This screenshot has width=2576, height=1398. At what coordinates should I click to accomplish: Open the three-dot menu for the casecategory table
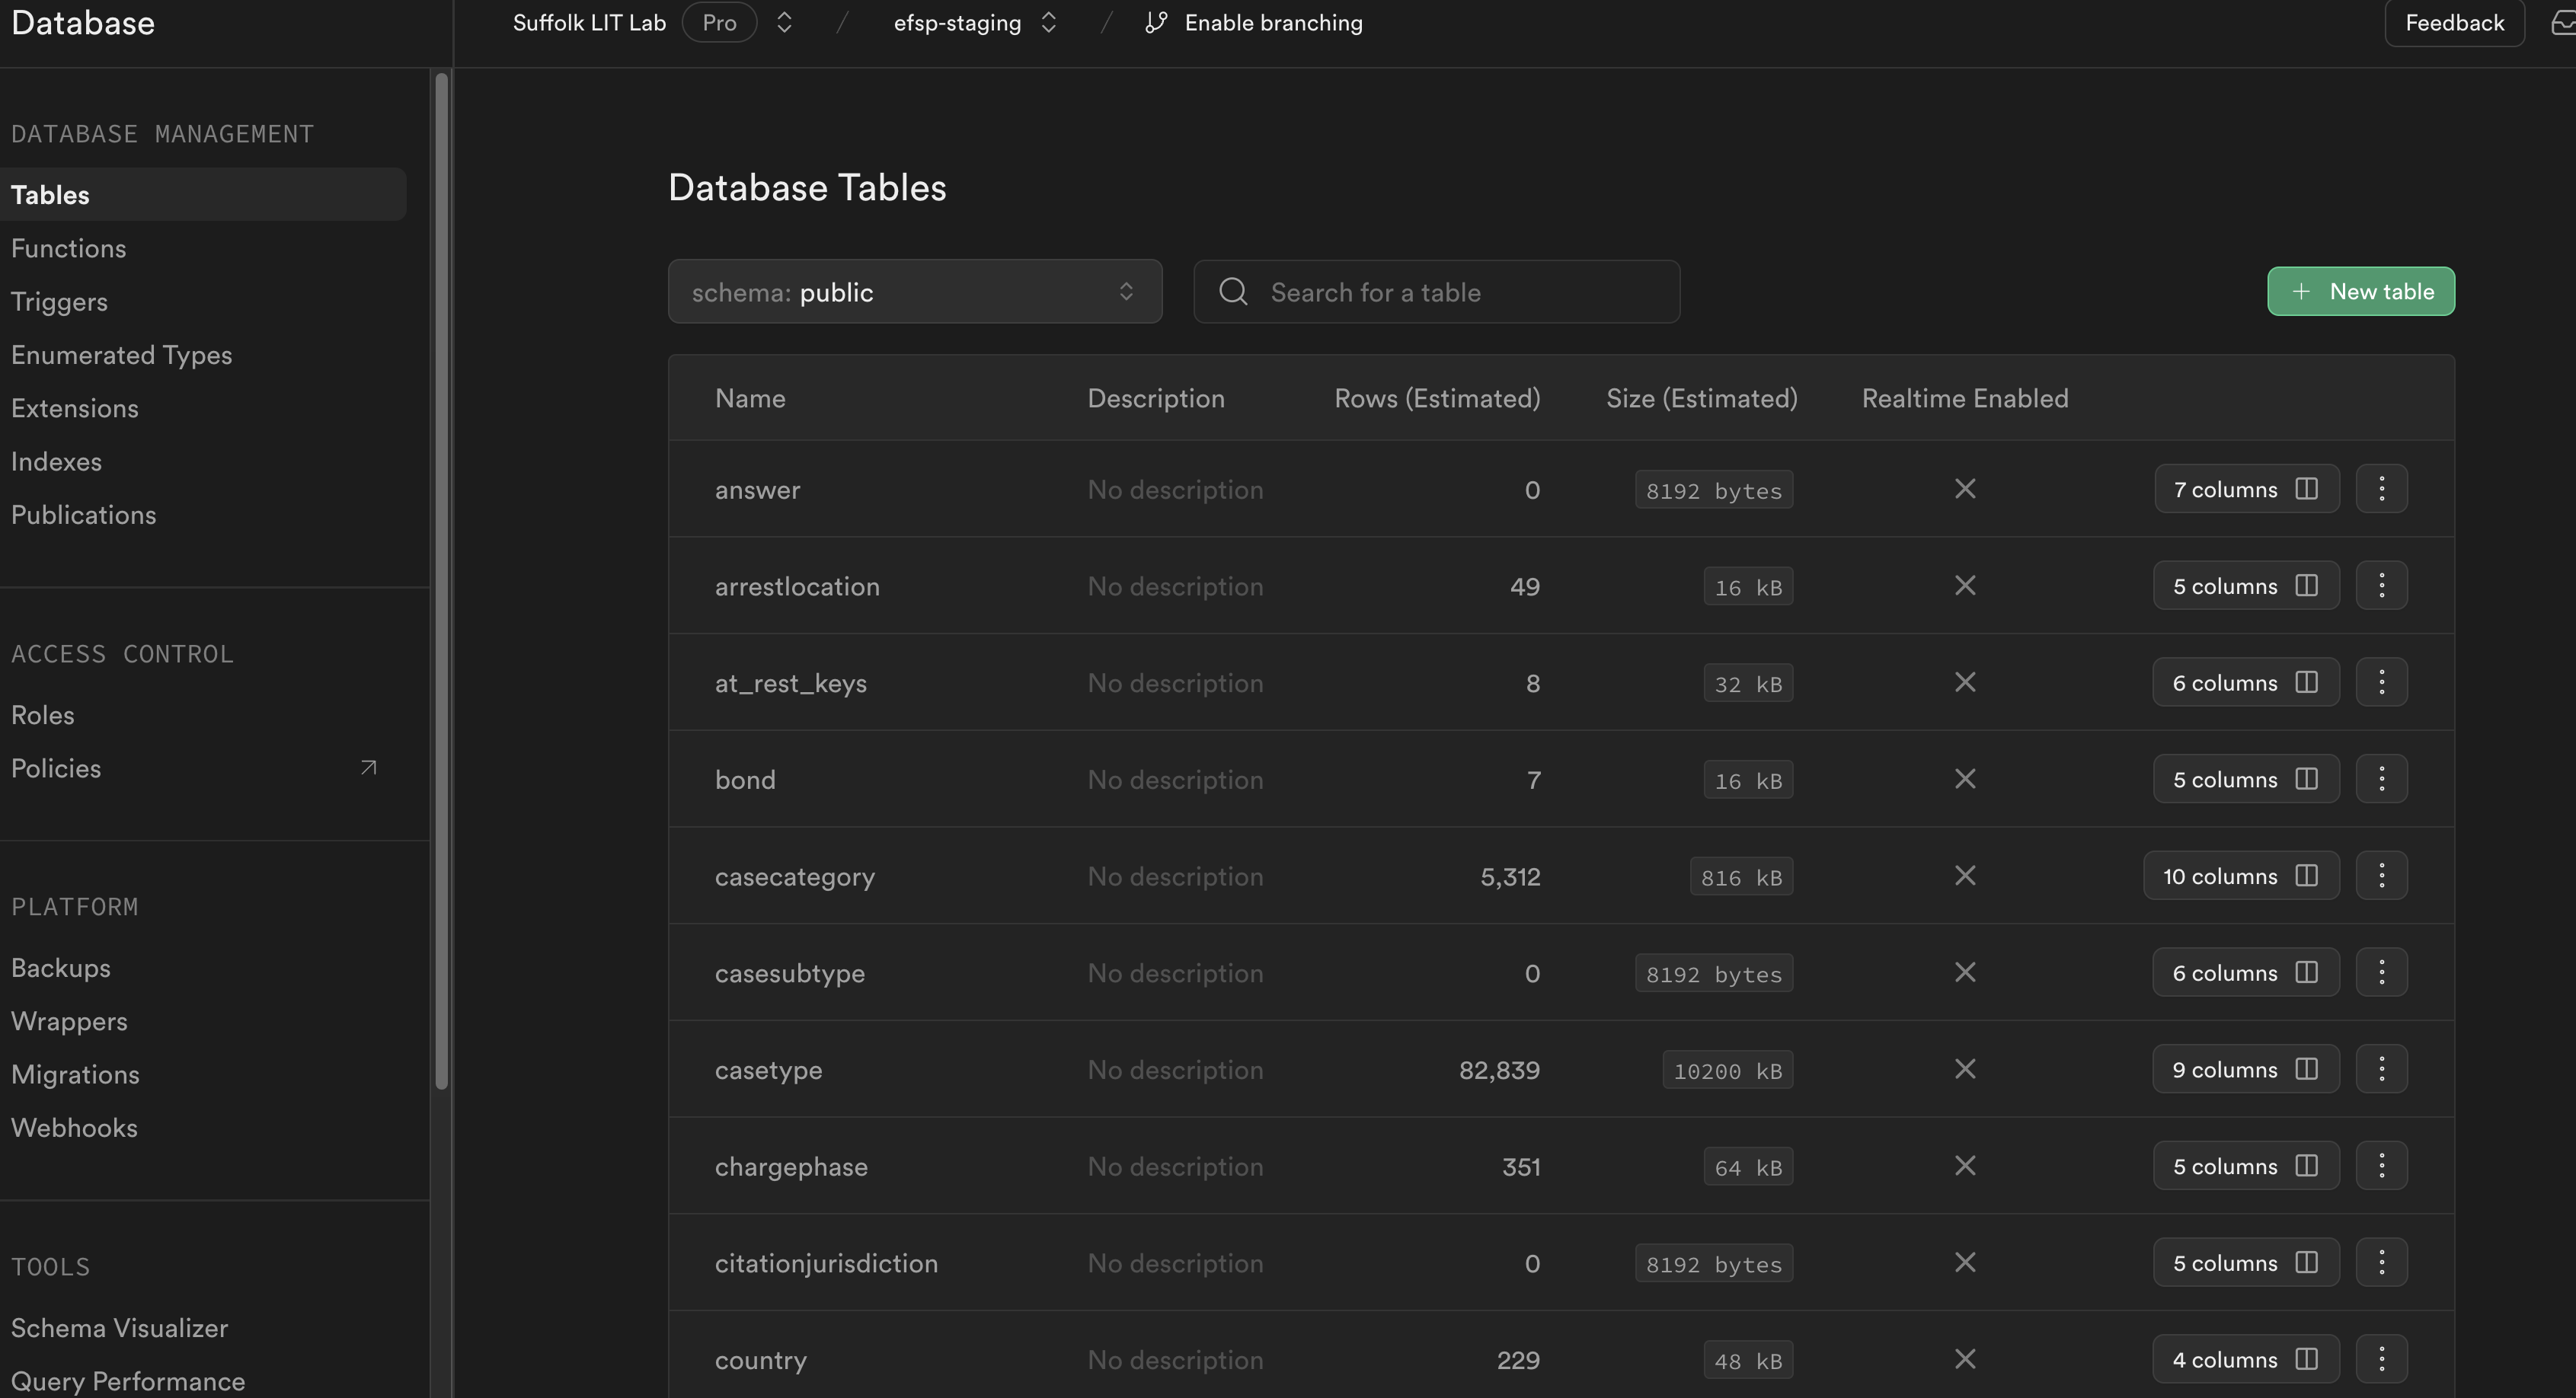click(2381, 876)
